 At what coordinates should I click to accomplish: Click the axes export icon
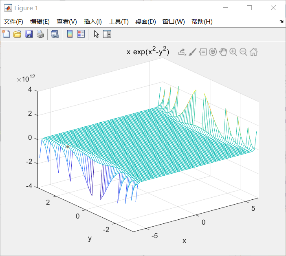pyautogui.click(x=182, y=52)
